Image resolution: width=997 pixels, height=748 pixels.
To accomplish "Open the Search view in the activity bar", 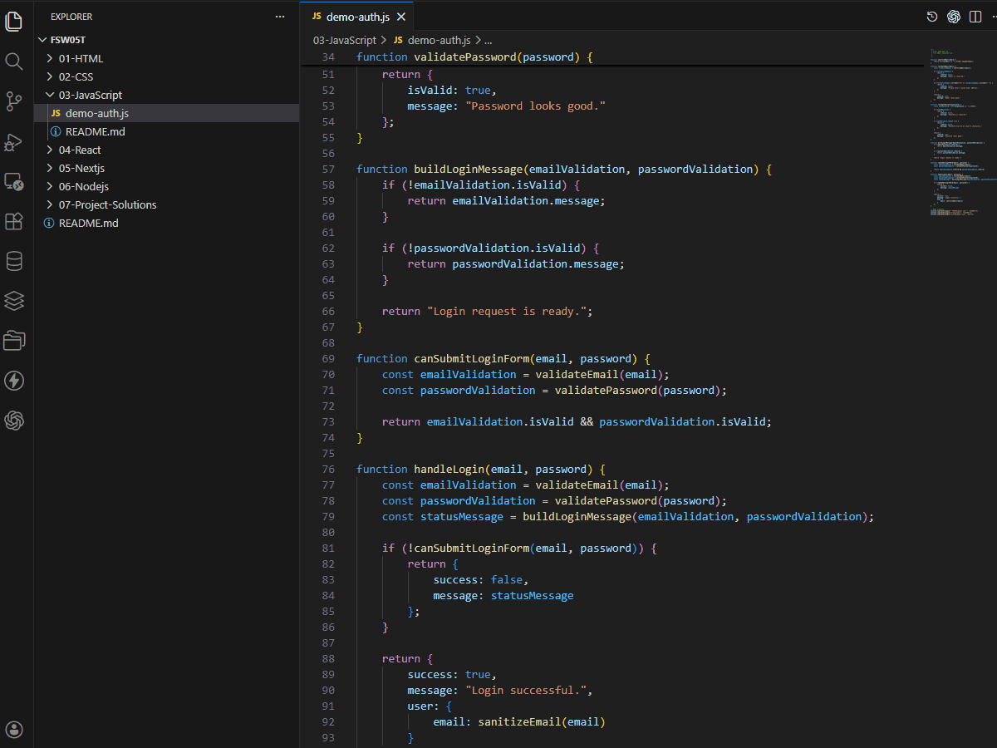I will point(14,61).
